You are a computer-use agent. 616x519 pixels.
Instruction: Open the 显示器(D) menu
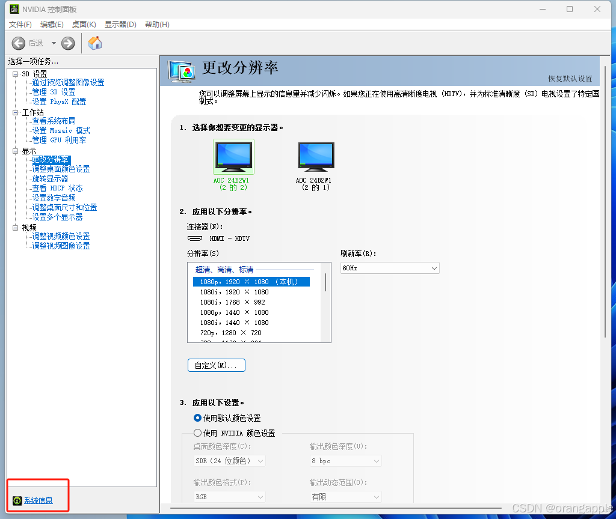coord(120,24)
